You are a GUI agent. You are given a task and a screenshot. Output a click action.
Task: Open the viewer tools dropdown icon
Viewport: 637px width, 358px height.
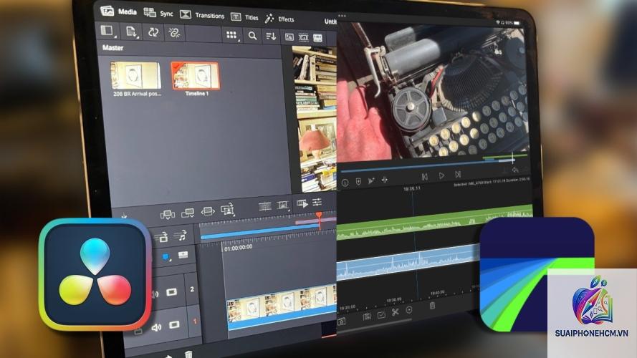pos(283,205)
